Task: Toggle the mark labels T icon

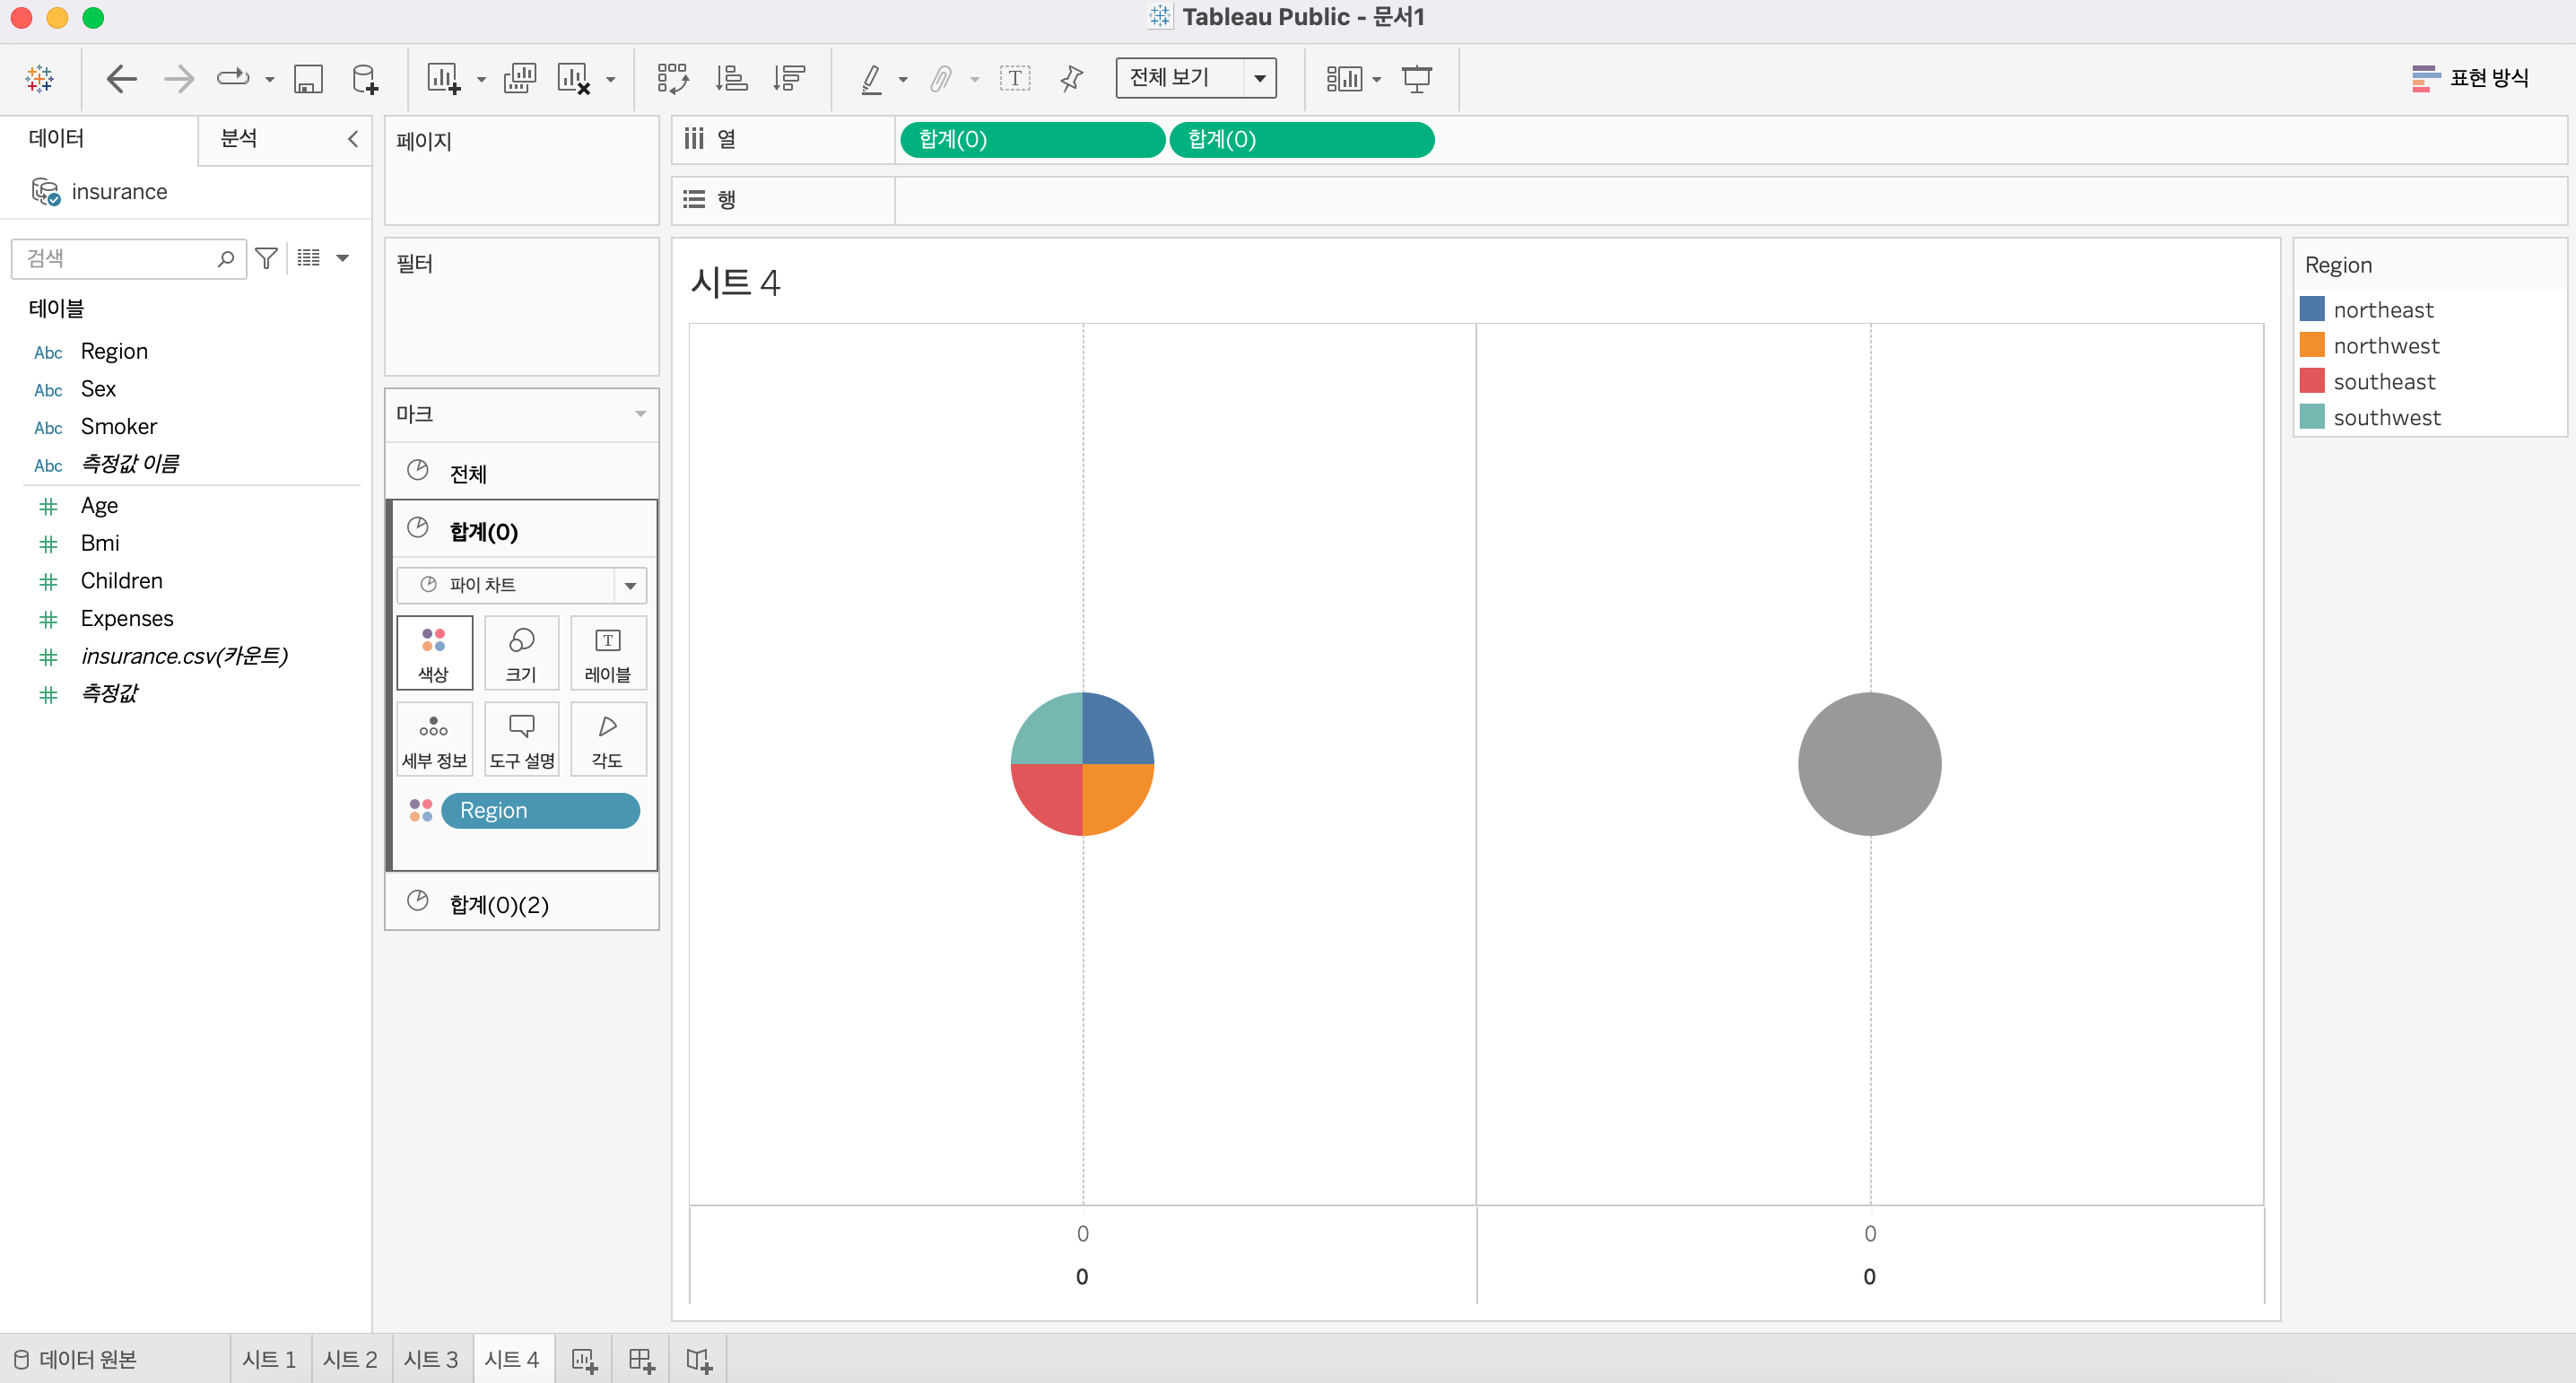Action: [x=1014, y=78]
